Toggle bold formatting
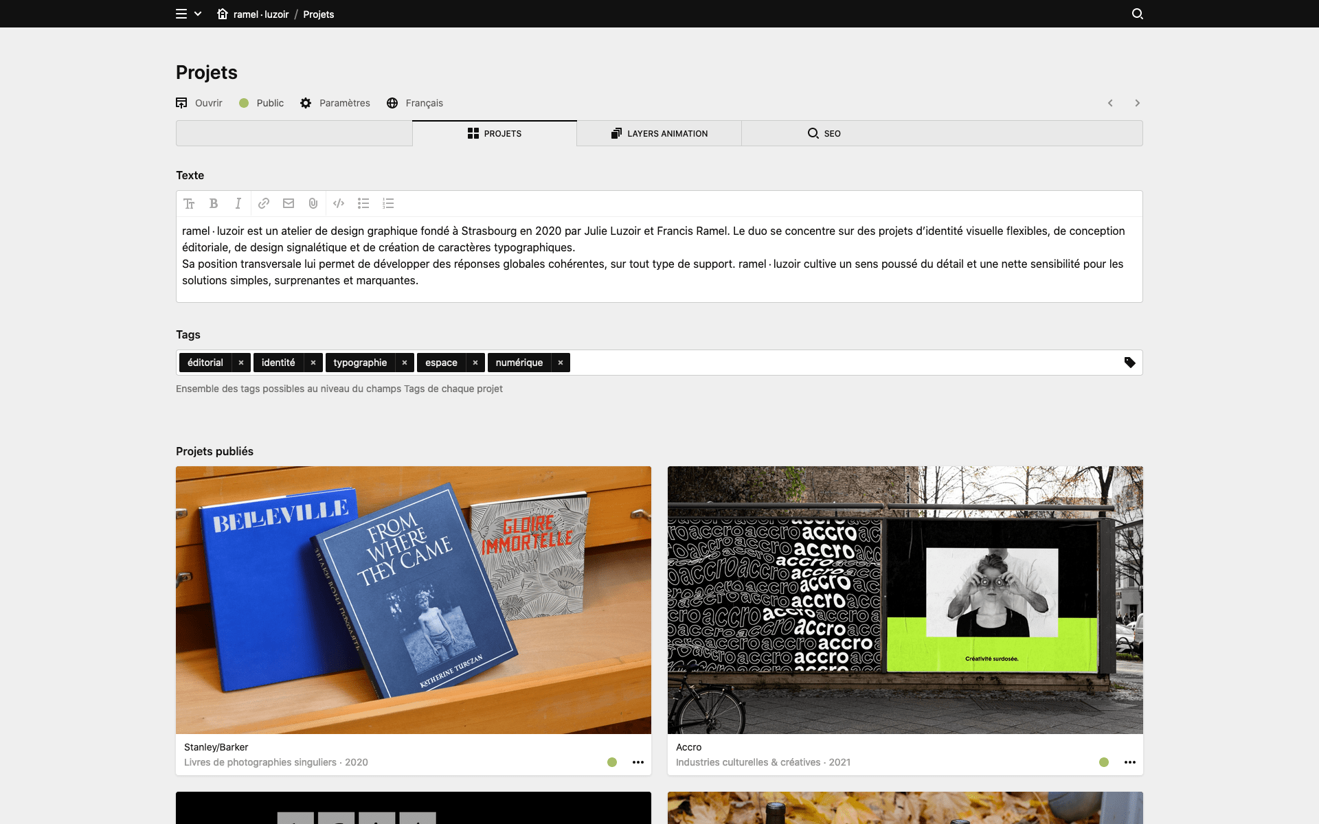The height and width of the screenshot is (824, 1319). click(214, 203)
